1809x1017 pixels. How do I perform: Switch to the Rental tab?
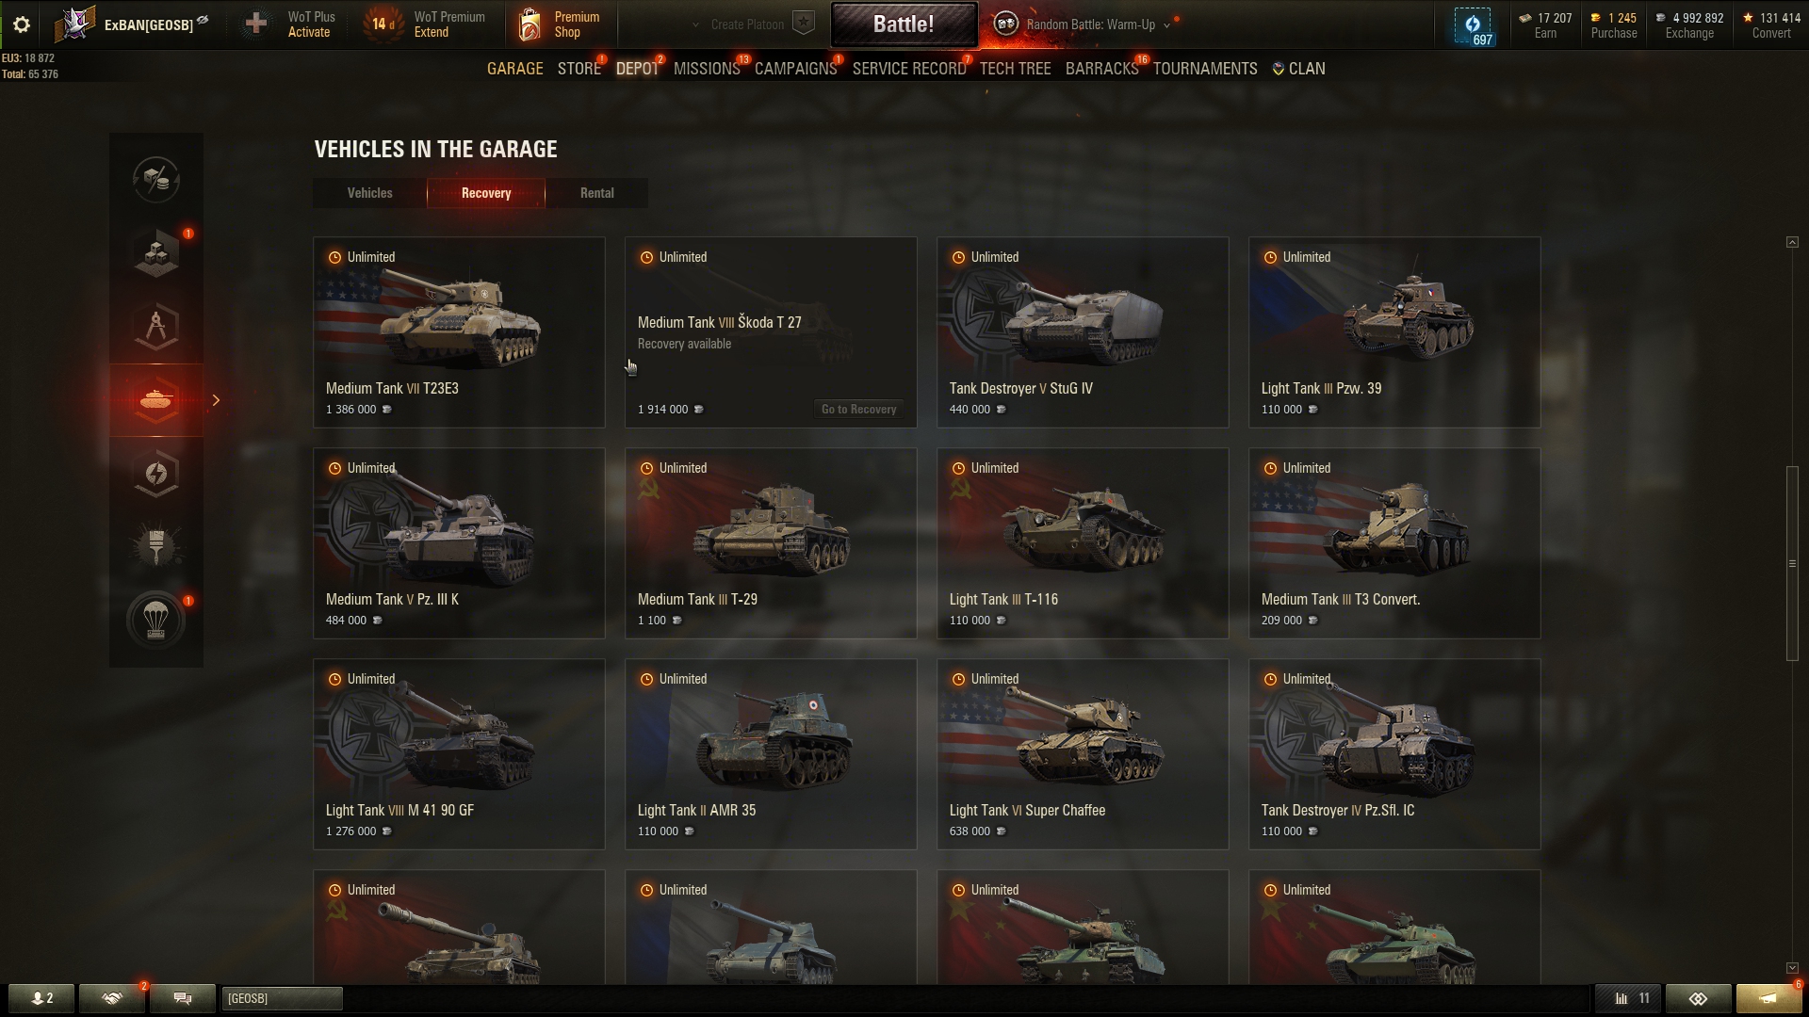(597, 193)
